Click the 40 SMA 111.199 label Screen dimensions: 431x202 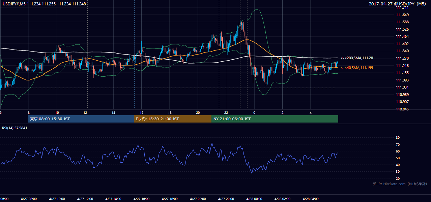pyautogui.click(x=356, y=68)
